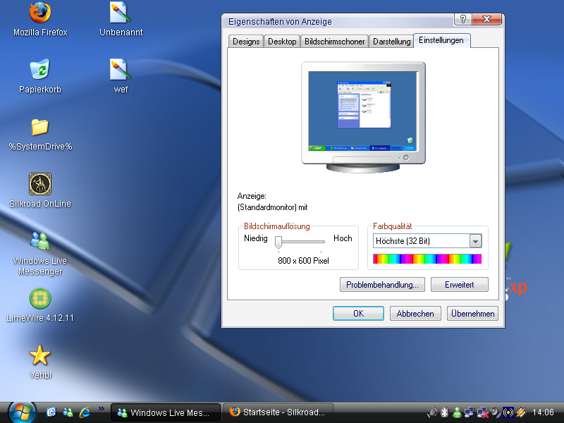Open the Darstellung tab

(391, 42)
